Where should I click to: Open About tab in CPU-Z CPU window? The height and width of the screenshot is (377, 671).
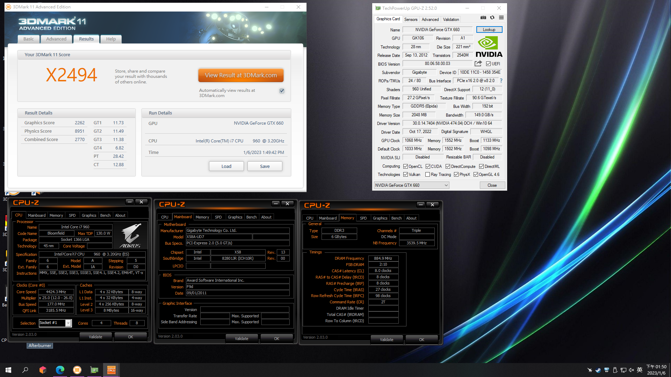pyautogui.click(x=120, y=215)
